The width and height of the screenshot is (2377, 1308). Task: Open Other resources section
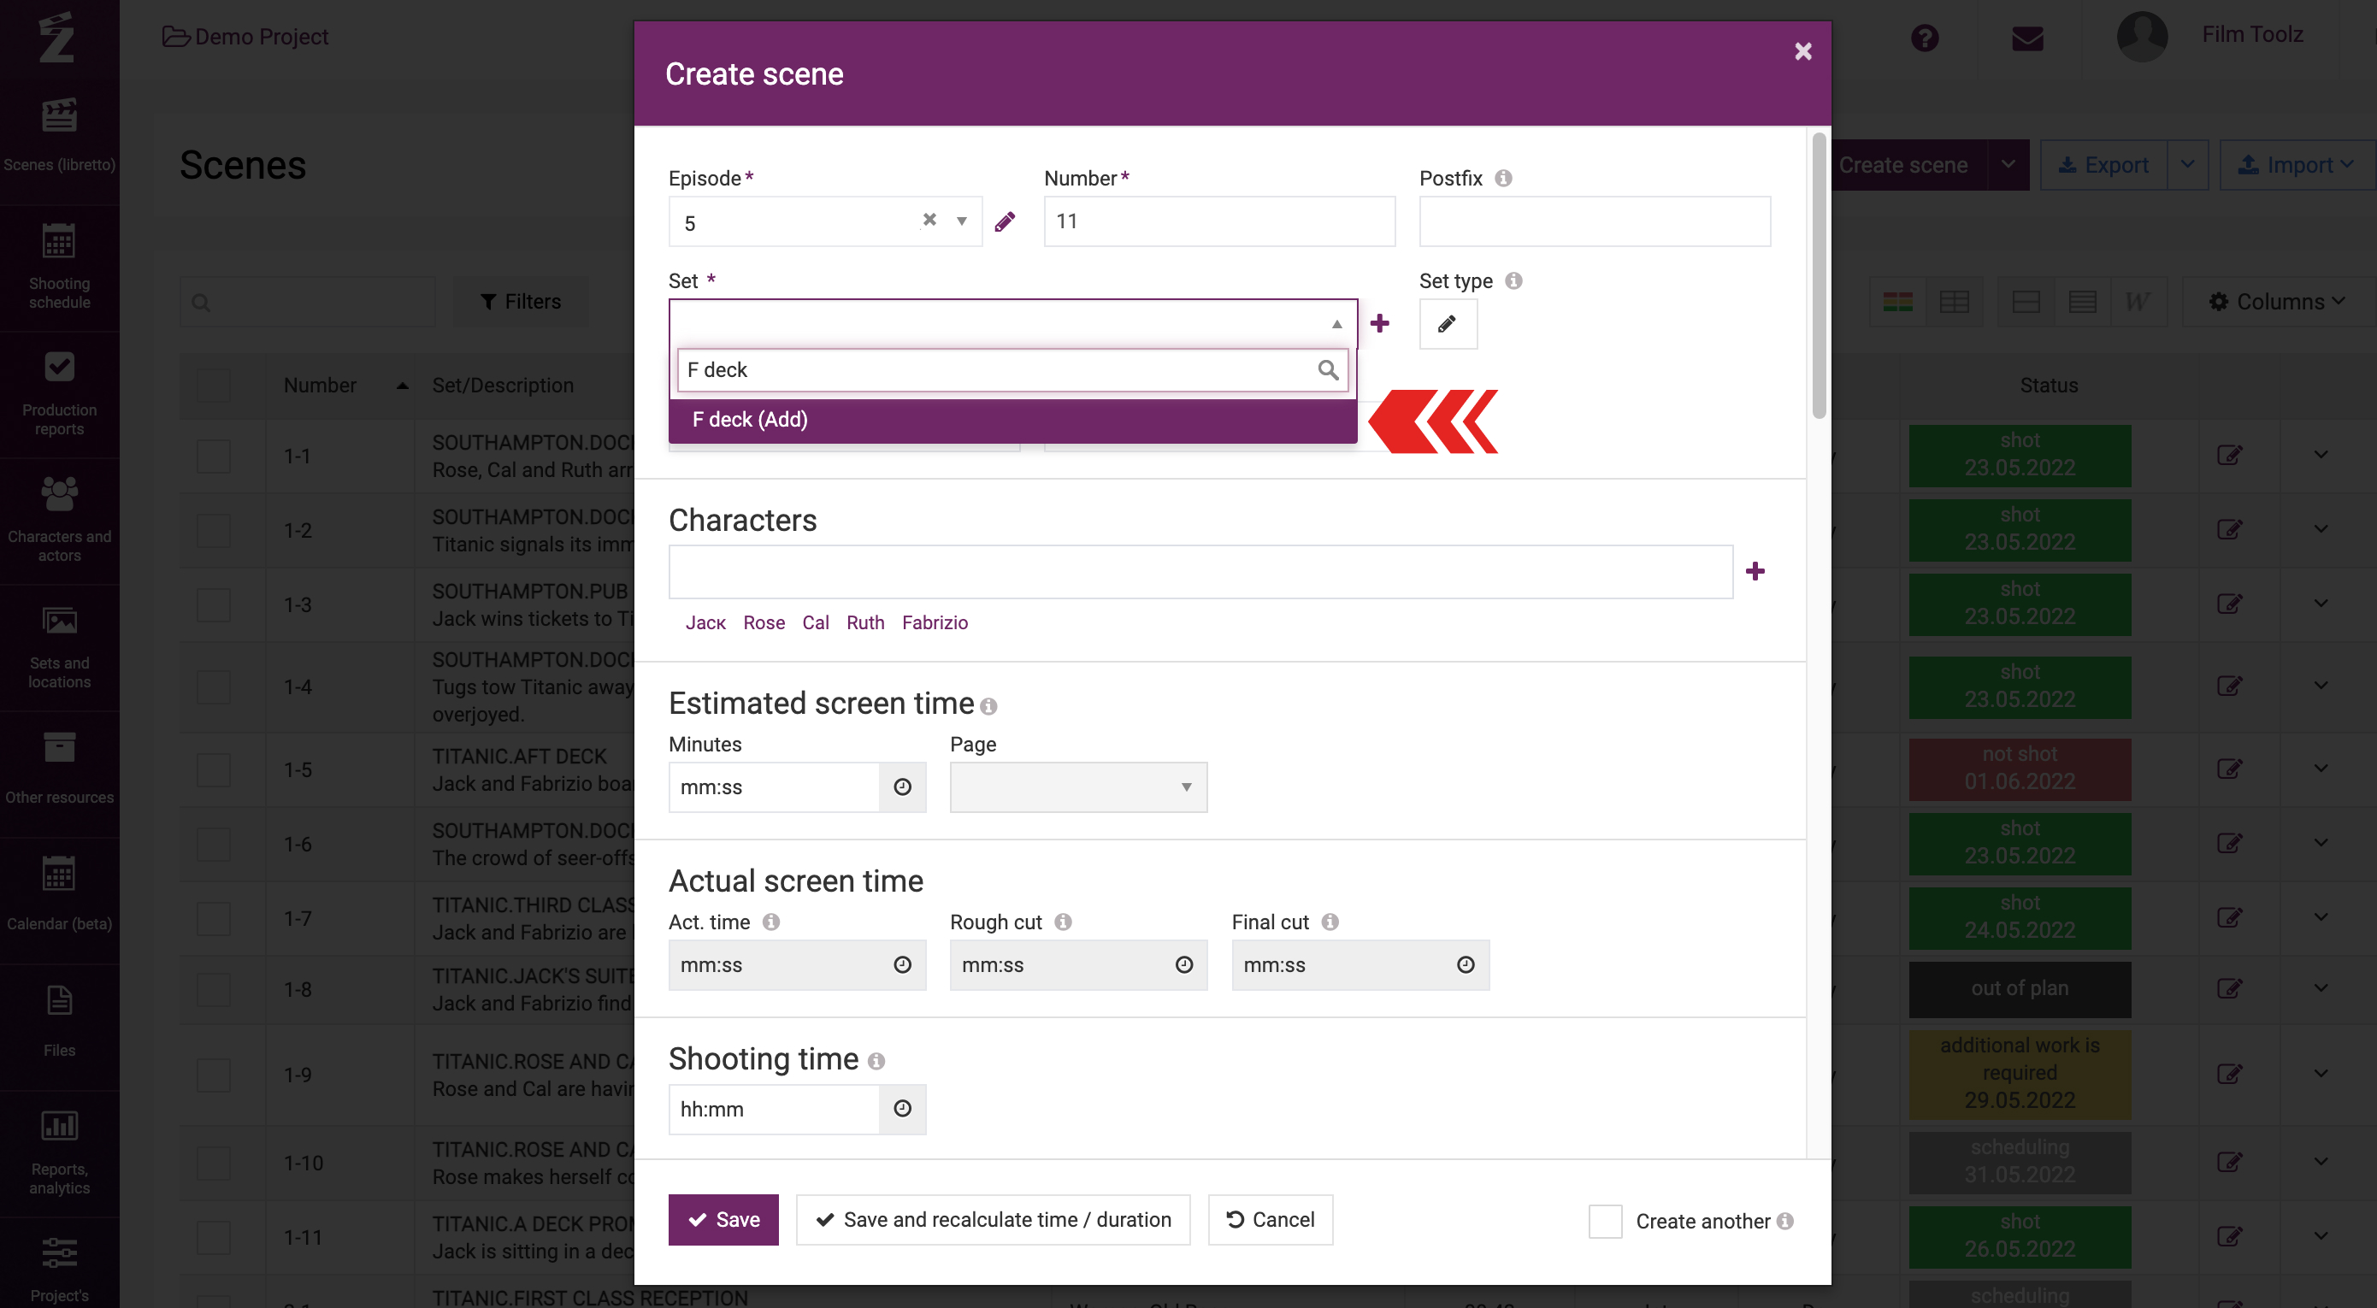tap(59, 768)
